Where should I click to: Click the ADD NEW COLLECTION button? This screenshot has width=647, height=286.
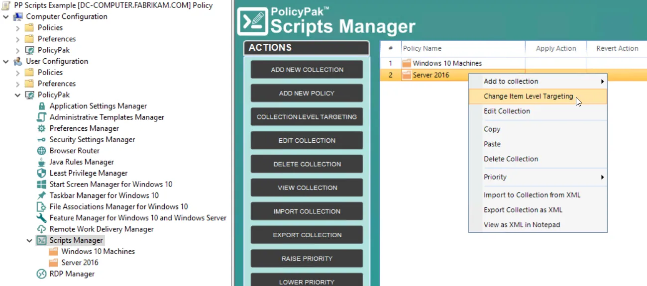pyautogui.click(x=307, y=70)
